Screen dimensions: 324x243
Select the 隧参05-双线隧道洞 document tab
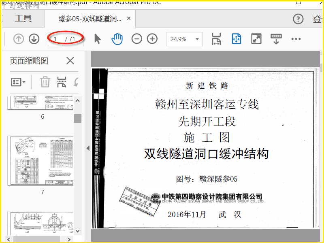90,19
